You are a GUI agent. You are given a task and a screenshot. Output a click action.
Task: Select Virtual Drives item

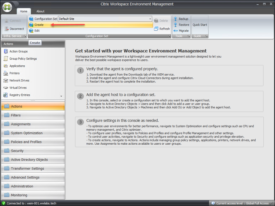tap(18, 88)
